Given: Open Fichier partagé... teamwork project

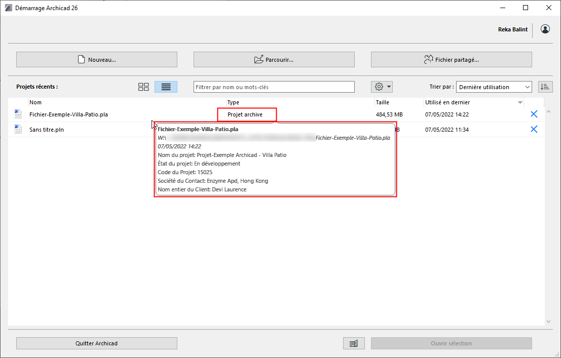Looking at the screenshot, I should point(451,59).
